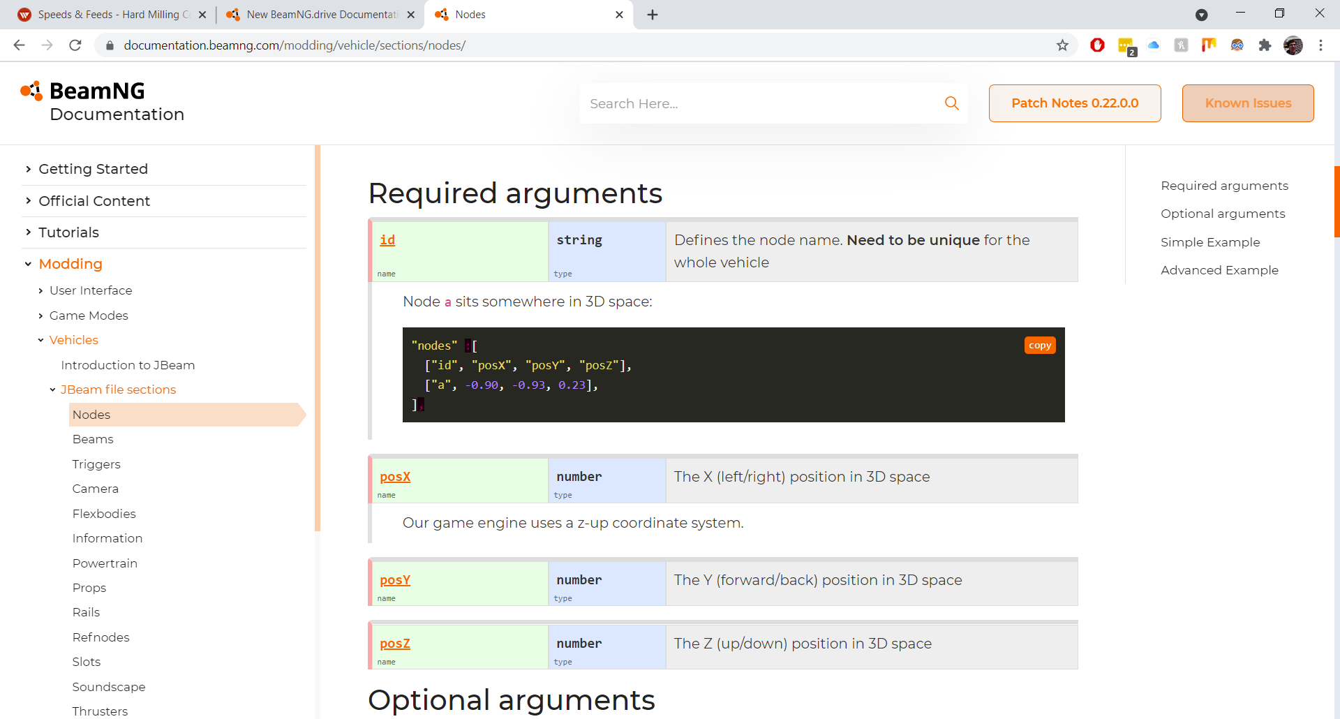Jump to Advanced Example section

pyautogui.click(x=1219, y=270)
